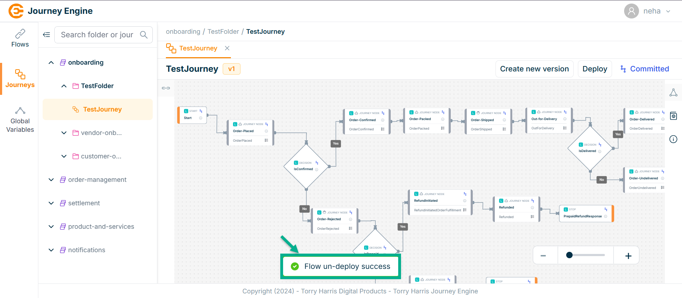
Task: Close the TestJourney tab
Action: coord(227,48)
